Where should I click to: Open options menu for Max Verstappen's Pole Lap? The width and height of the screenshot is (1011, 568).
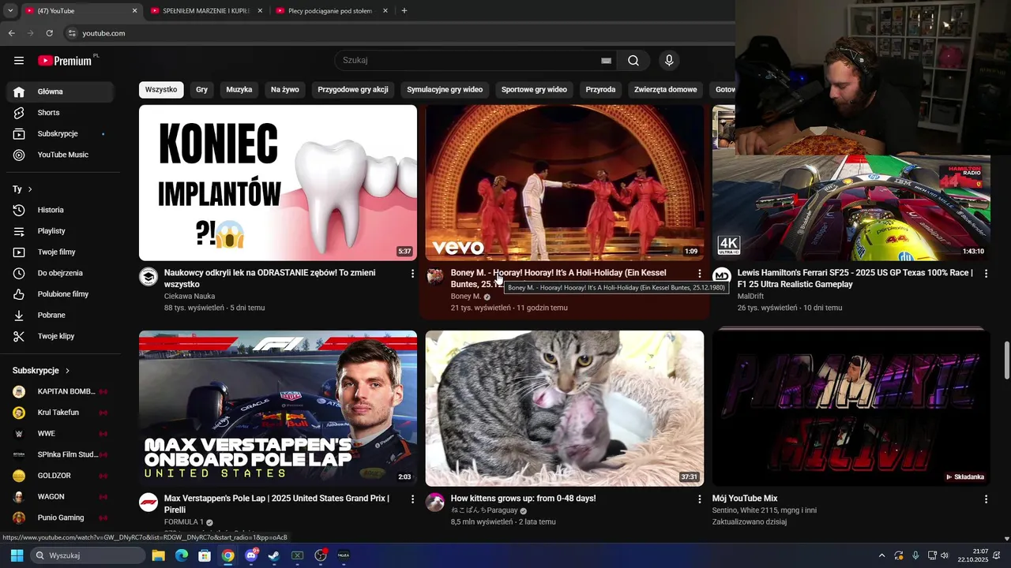pos(412,499)
